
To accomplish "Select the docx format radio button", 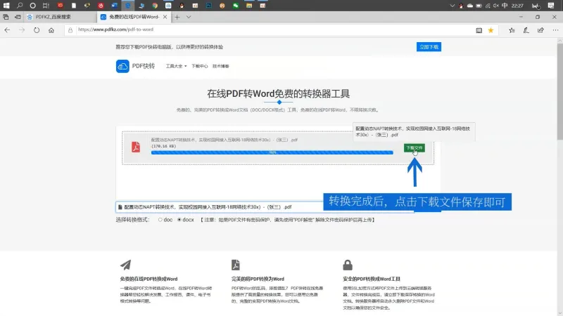I will coord(179,220).
